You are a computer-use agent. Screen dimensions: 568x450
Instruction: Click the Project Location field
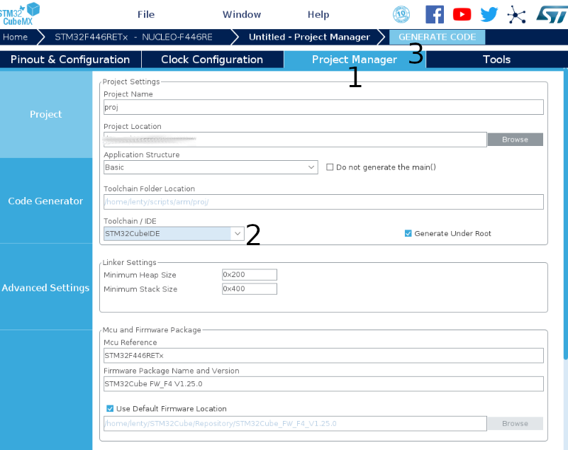pos(295,140)
